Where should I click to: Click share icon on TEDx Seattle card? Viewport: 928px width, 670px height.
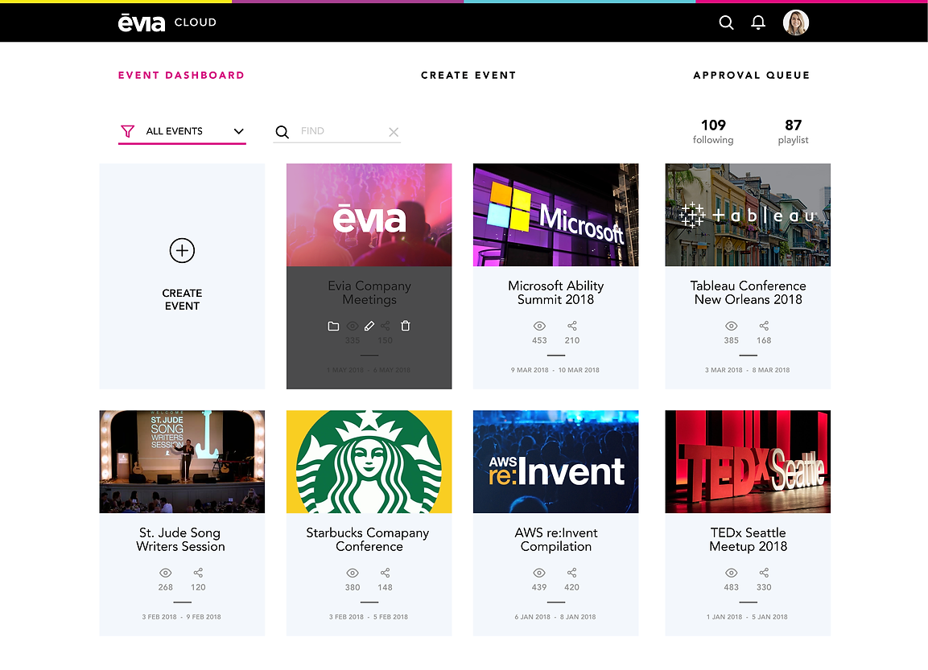tap(764, 573)
